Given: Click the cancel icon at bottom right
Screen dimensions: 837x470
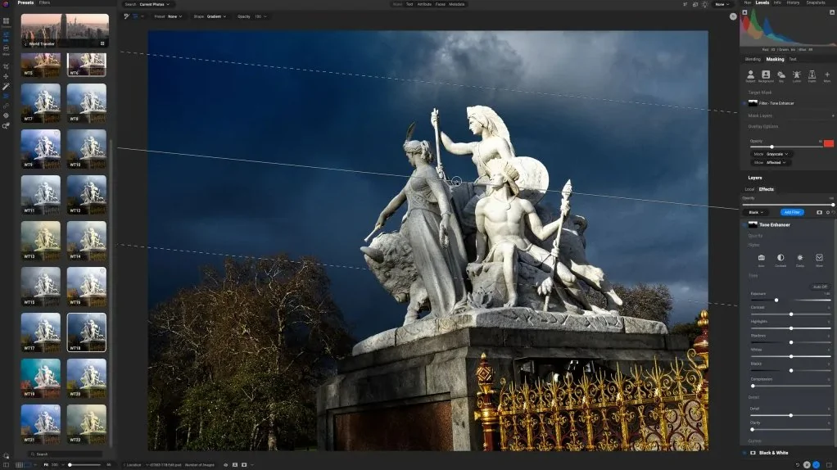Looking at the screenshot, I should point(807,464).
